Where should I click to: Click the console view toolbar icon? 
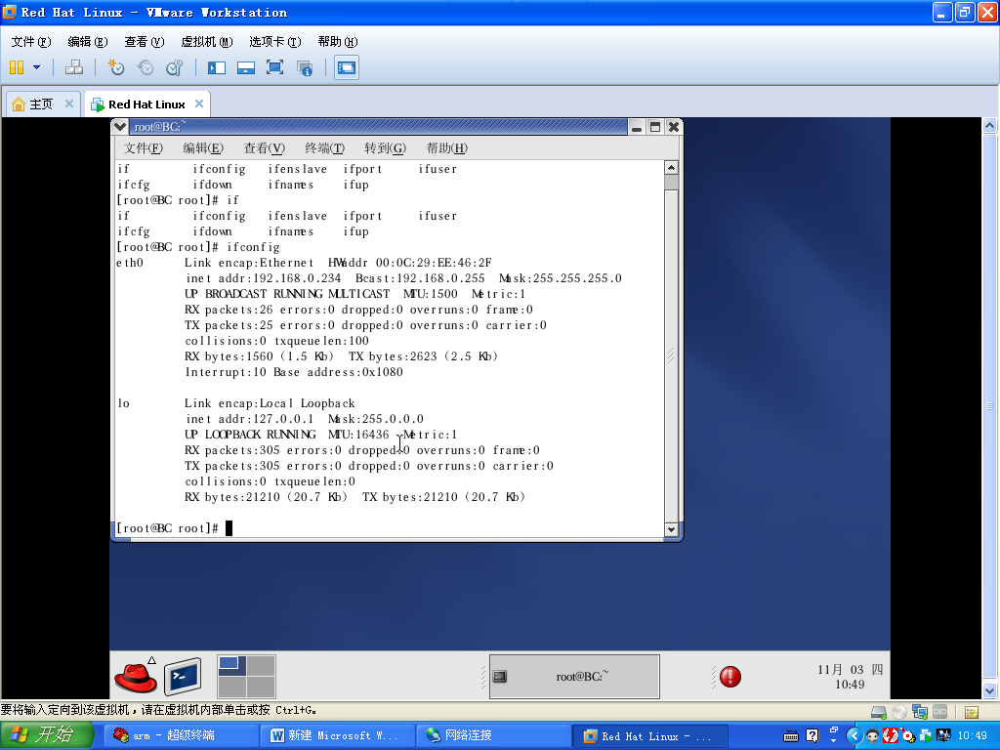[x=347, y=67]
